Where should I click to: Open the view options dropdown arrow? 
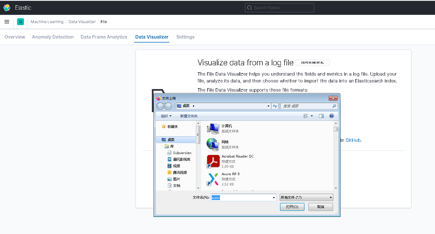click(x=312, y=116)
